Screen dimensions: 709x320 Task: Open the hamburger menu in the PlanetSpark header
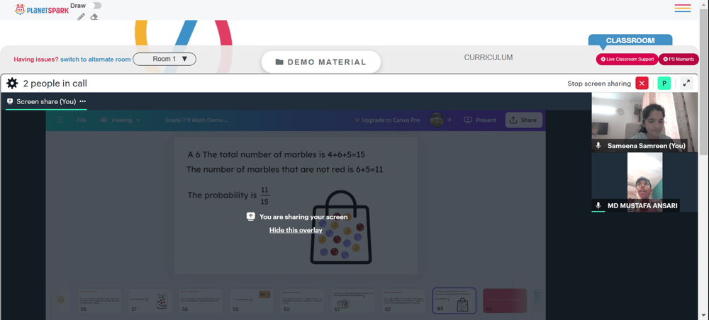tap(682, 8)
